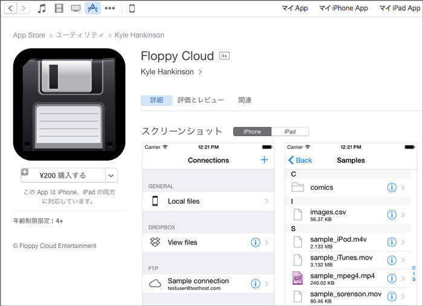Click the more libraries ellipsis icon
Viewport: 423px width, 306px height.
109,8
